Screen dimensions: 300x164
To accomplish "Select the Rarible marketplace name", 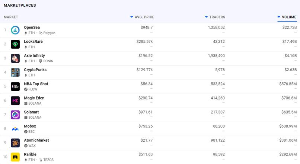I will point(30,154).
